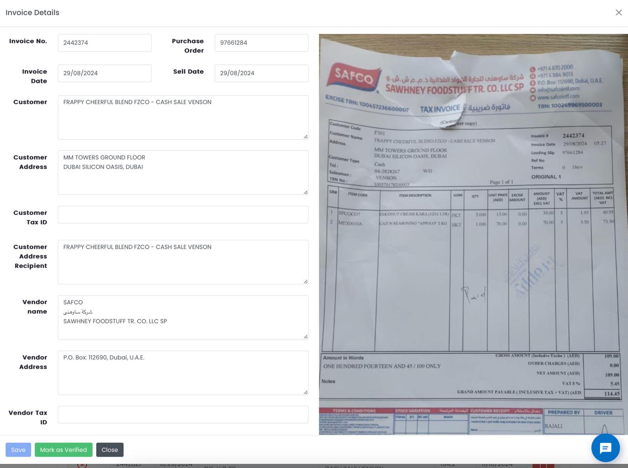Viewport: 628px width, 468px height.
Task: Click the Save button
Action: point(18,450)
